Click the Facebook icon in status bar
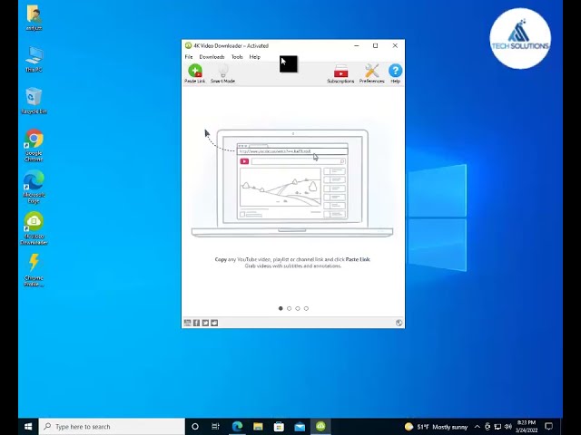The image size is (581, 435). coord(196,323)
